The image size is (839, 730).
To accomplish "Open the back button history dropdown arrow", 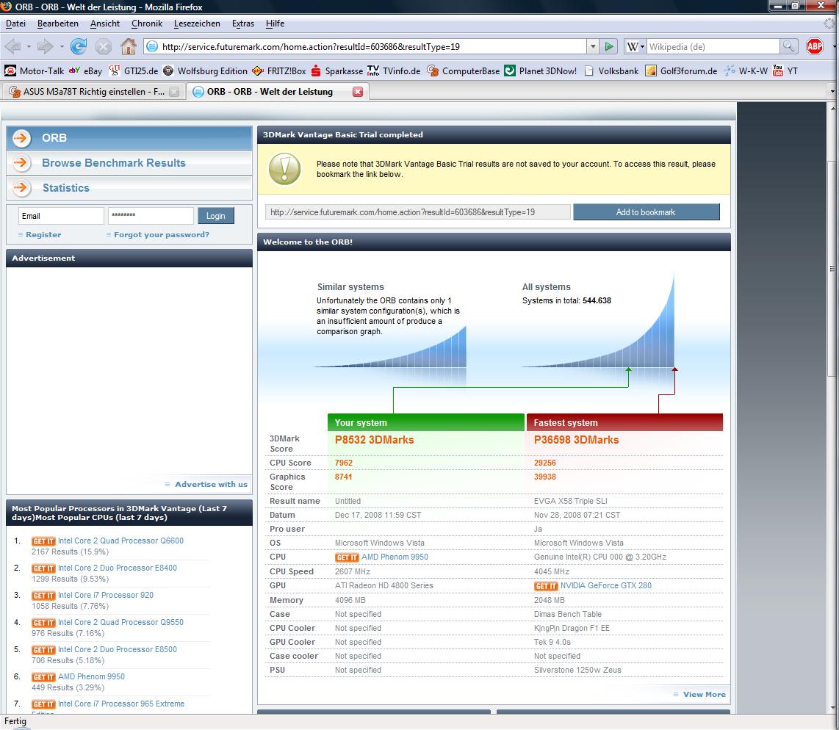I will point(29,46).
